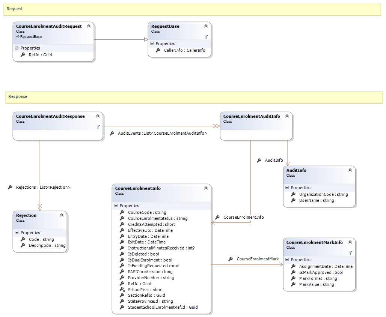386x317 pixels.
Task: Select the IsMarkApproved : bool property
Action: 321,272
